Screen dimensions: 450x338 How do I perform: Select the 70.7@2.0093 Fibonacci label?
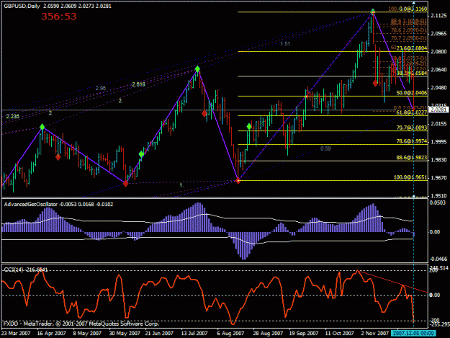click(x=412, y=128)
